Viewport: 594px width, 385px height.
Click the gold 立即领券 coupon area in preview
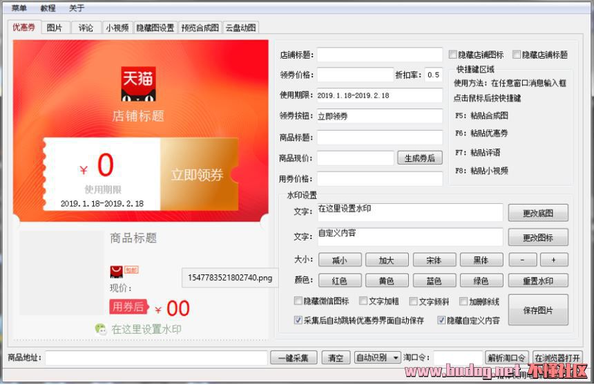(x=199, y=174)
